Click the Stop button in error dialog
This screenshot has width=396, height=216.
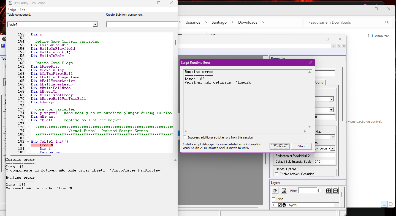coord(301,146)
